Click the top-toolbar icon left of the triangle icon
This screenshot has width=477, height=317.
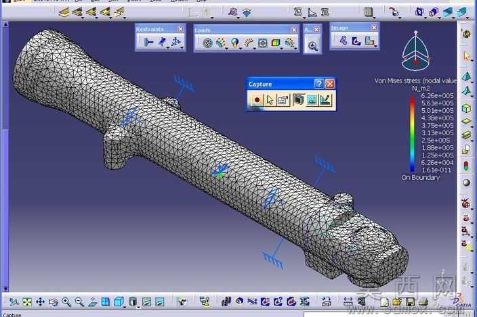coord(298,12)
